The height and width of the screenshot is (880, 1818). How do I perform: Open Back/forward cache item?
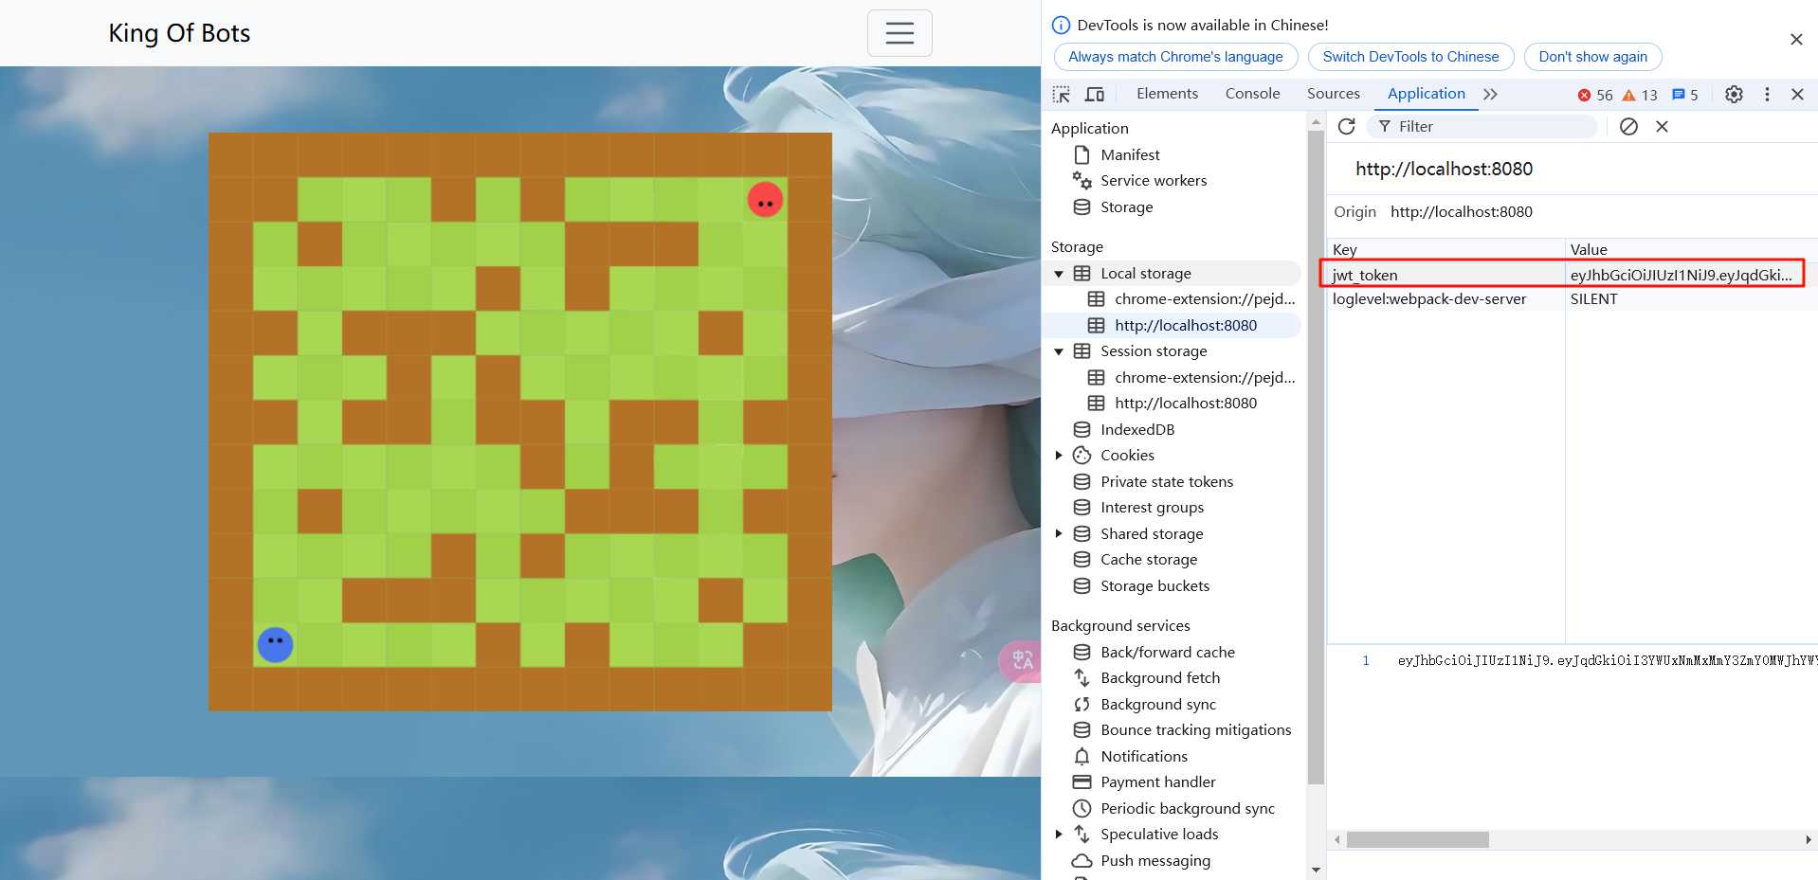tap(1168, 652)
